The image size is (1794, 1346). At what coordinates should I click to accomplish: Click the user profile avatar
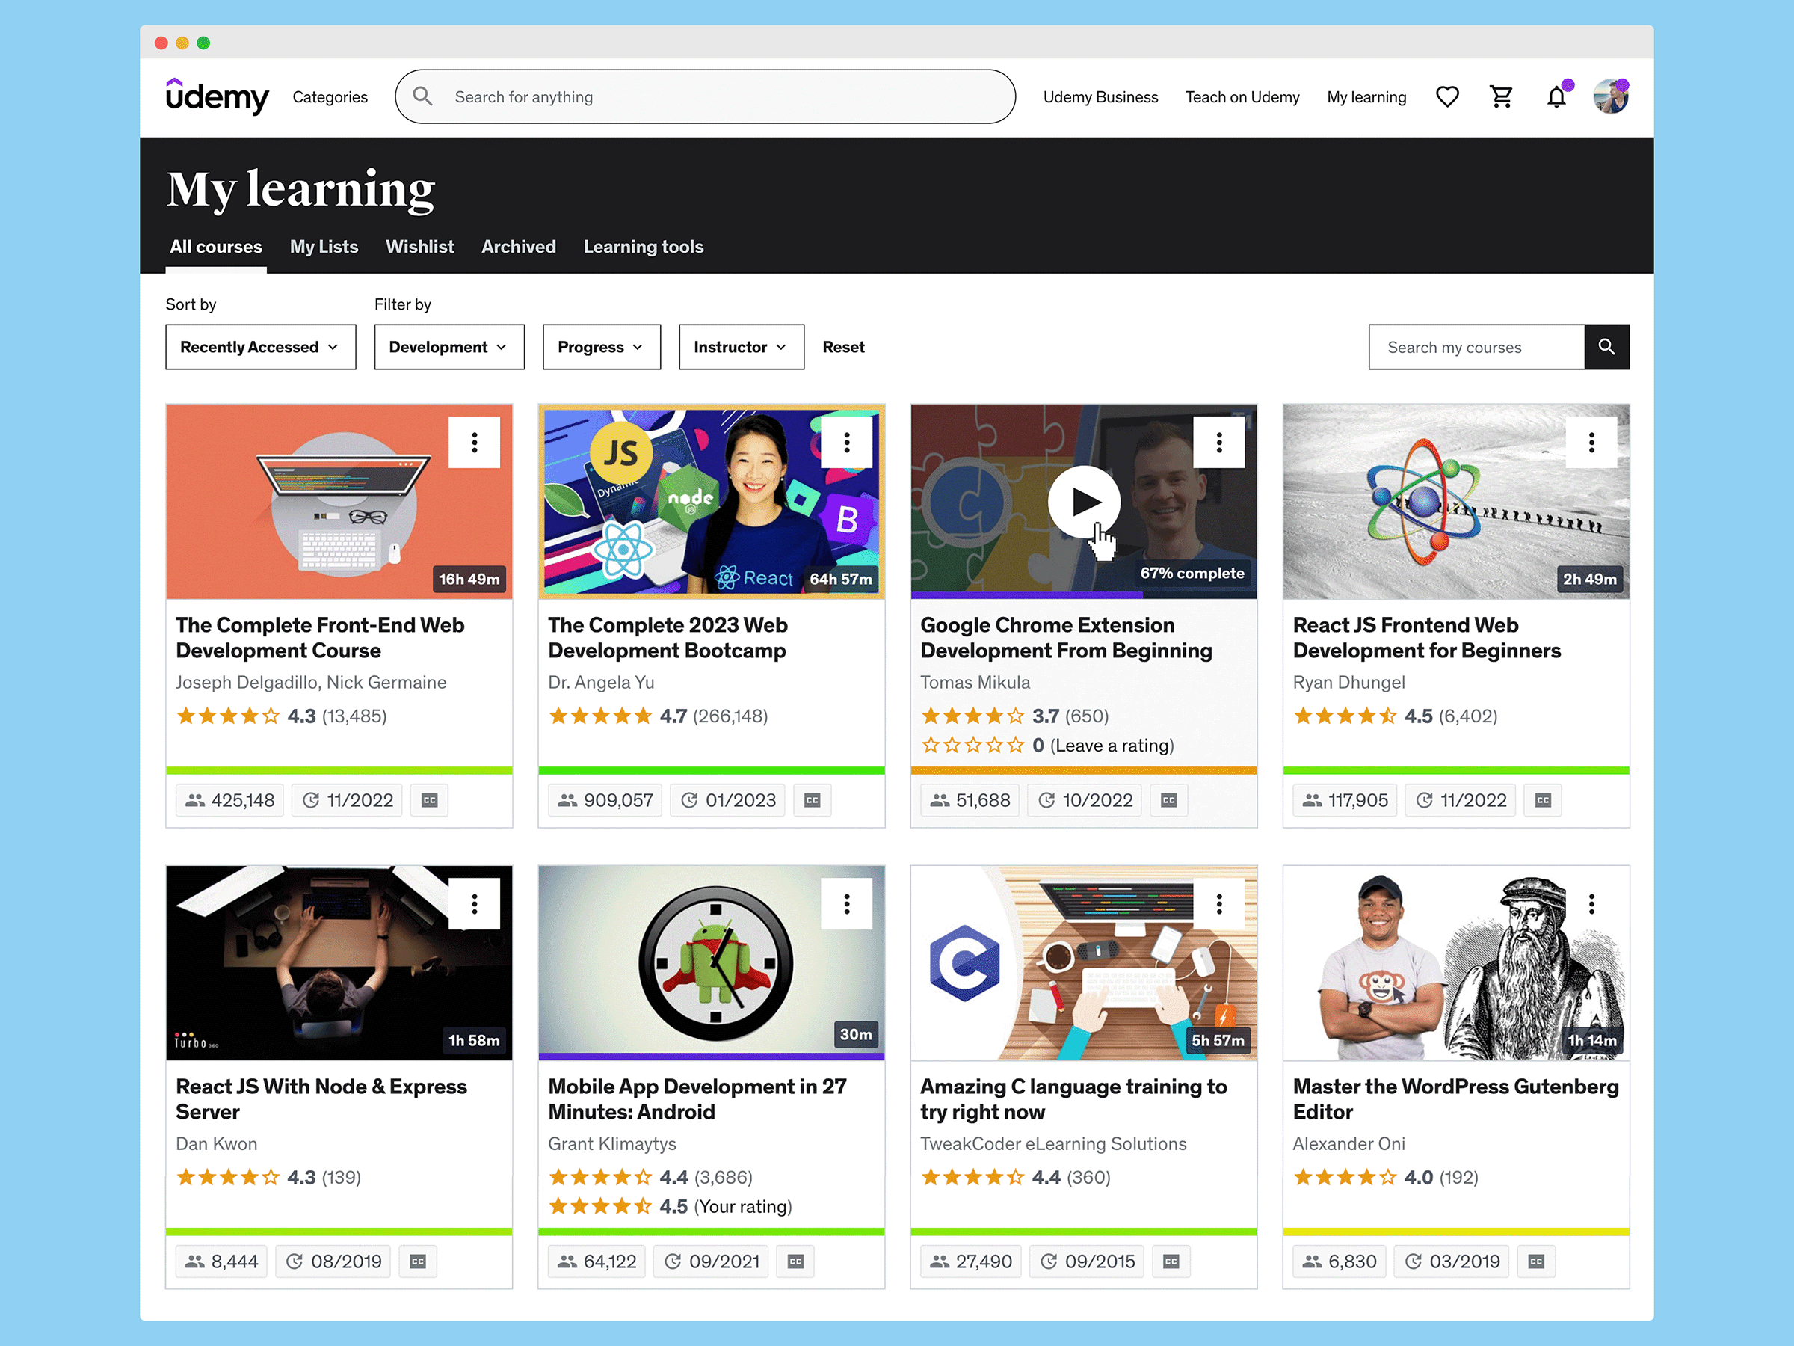click(x=1610, y=97)
